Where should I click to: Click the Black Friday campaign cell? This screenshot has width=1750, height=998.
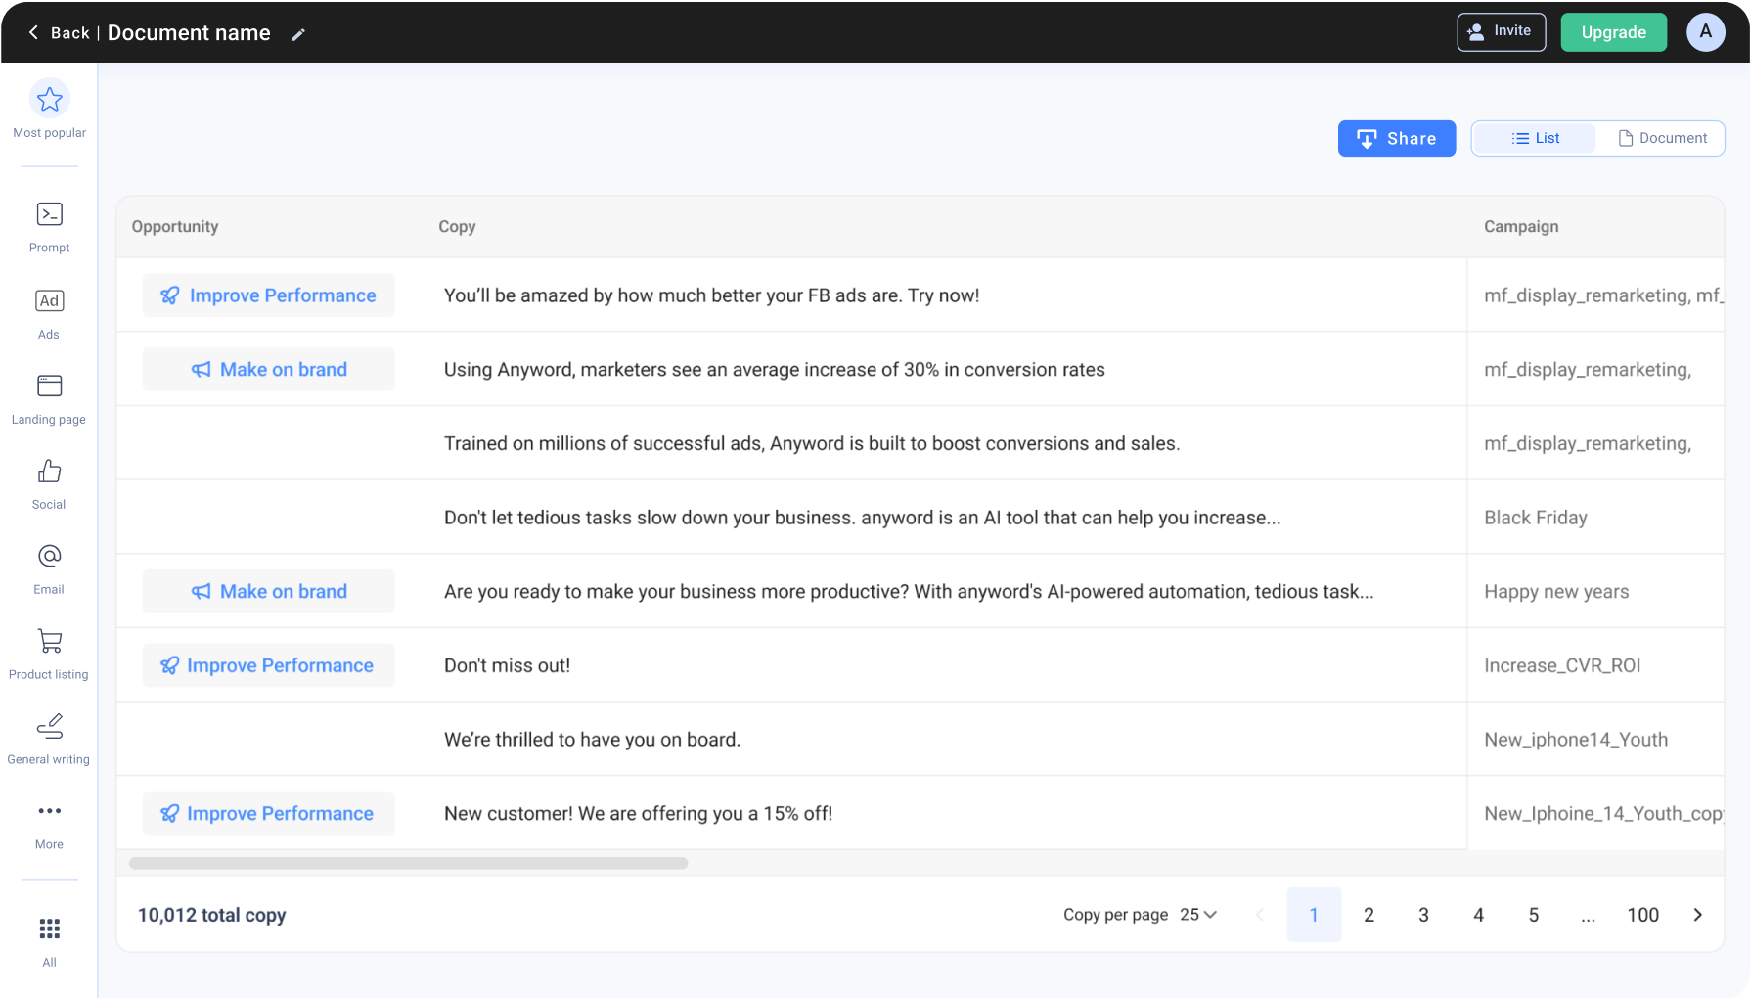pos(1535,518)
